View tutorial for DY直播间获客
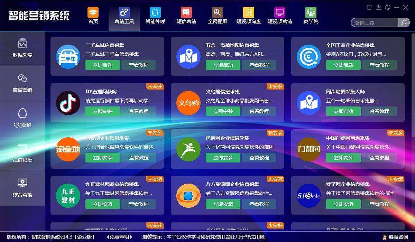 (x=139, y=111)
